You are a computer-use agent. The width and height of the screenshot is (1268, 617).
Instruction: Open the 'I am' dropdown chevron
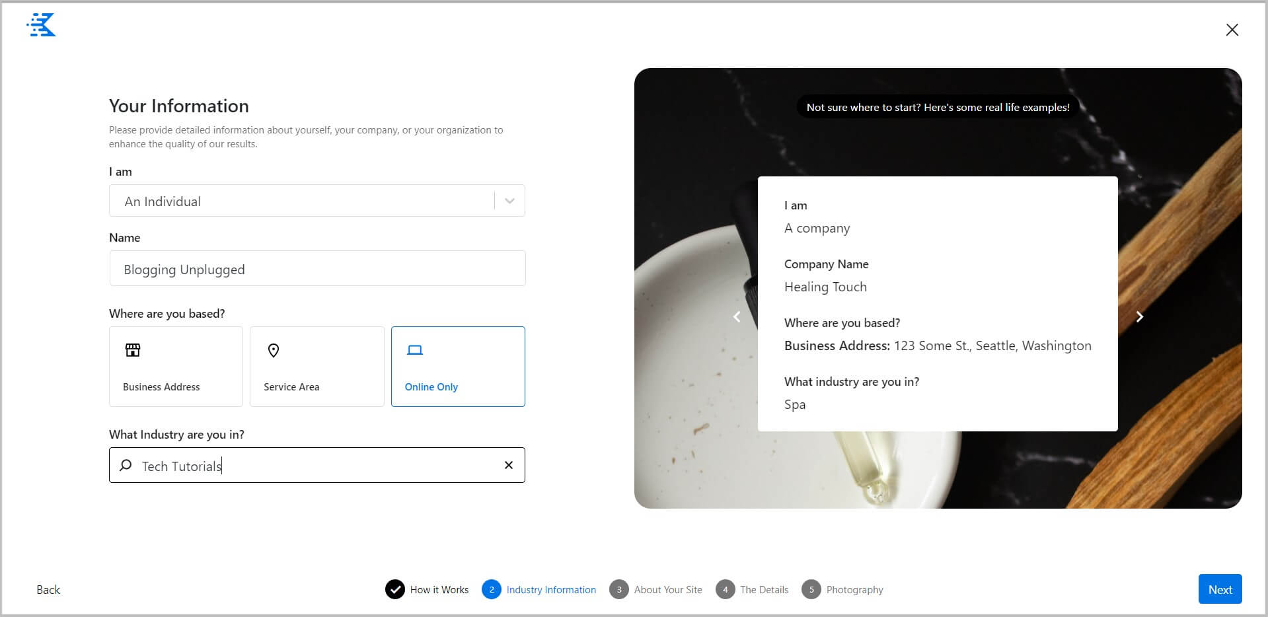pos(509,201)
